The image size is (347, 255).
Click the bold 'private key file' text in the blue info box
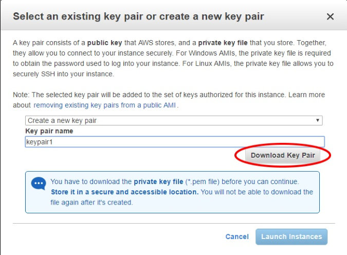[158, 181]
